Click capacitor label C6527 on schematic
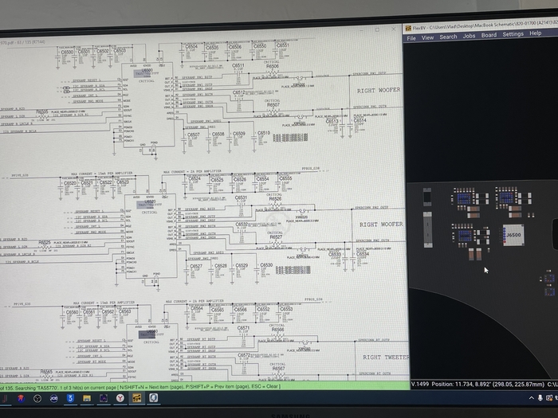The image size is (558, 418). pyautogui.click(x=196, y=266)
